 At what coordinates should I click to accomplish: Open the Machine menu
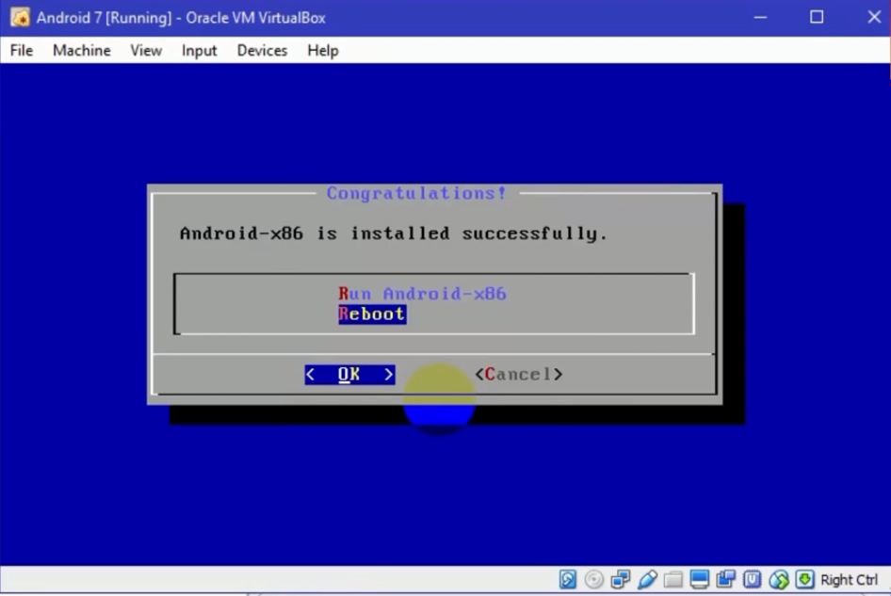coord(82,51)
